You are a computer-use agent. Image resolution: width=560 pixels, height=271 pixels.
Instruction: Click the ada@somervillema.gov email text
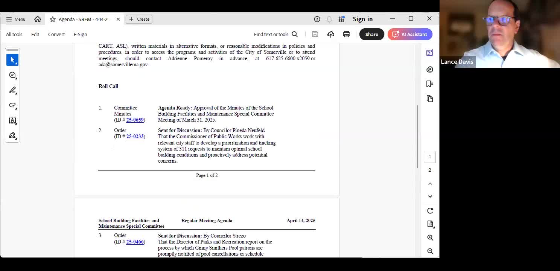[123, 64]
